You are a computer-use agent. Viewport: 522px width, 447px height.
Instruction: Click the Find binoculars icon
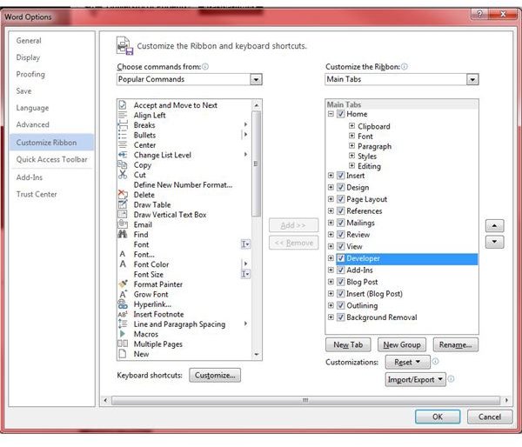tap(123, 234)
